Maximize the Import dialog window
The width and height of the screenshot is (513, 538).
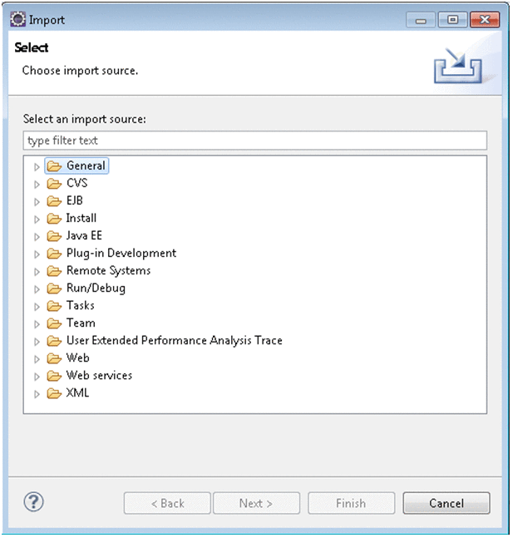tap(452, 19)
